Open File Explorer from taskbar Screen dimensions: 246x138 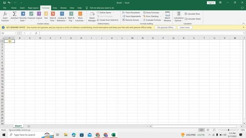point(66,135)
